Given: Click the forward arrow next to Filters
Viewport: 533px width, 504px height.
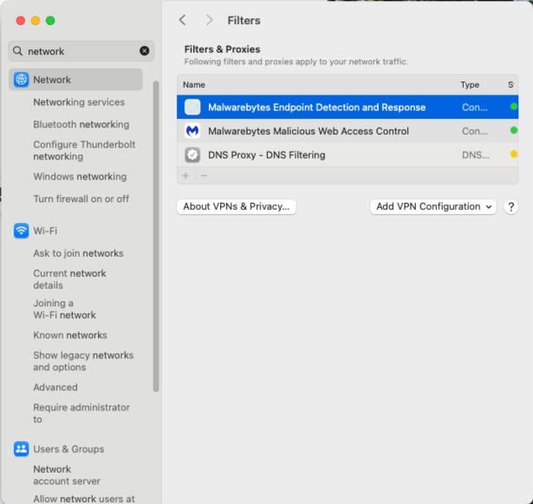Looking at the screenshot, I should 209,20.
